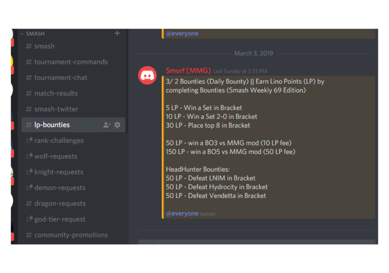389x273 pixels.
Task: Click the @everyone mention in bounty post
Action: [182, 213]
